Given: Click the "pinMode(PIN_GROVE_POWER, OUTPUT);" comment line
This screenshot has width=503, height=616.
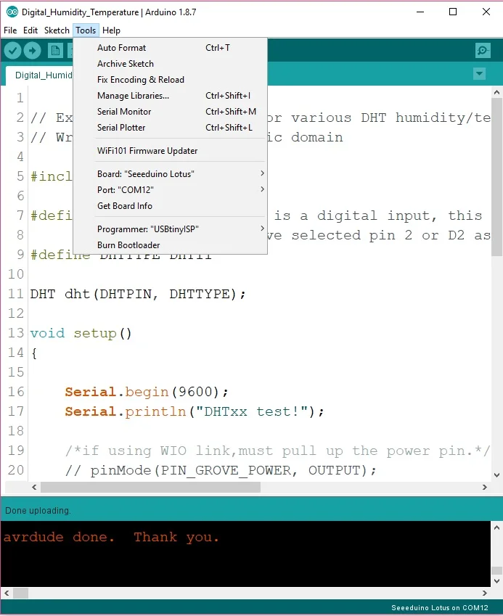Looking at the screenshot, I should [x=221, y=470].
